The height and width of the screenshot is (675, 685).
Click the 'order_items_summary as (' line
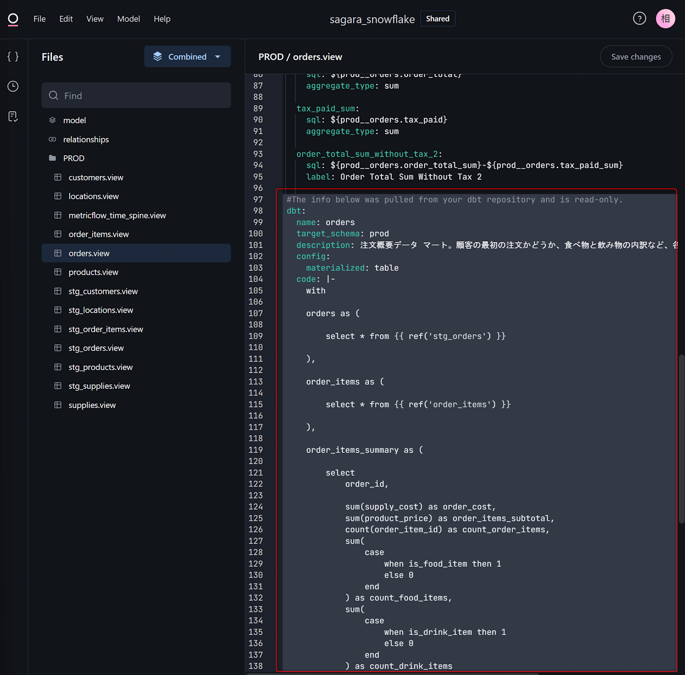(x=364, y=450)
